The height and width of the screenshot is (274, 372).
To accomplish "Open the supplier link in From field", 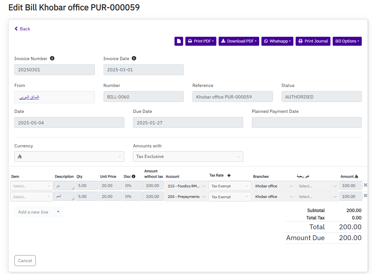I will pyautogui.click(x=29, y=97).
